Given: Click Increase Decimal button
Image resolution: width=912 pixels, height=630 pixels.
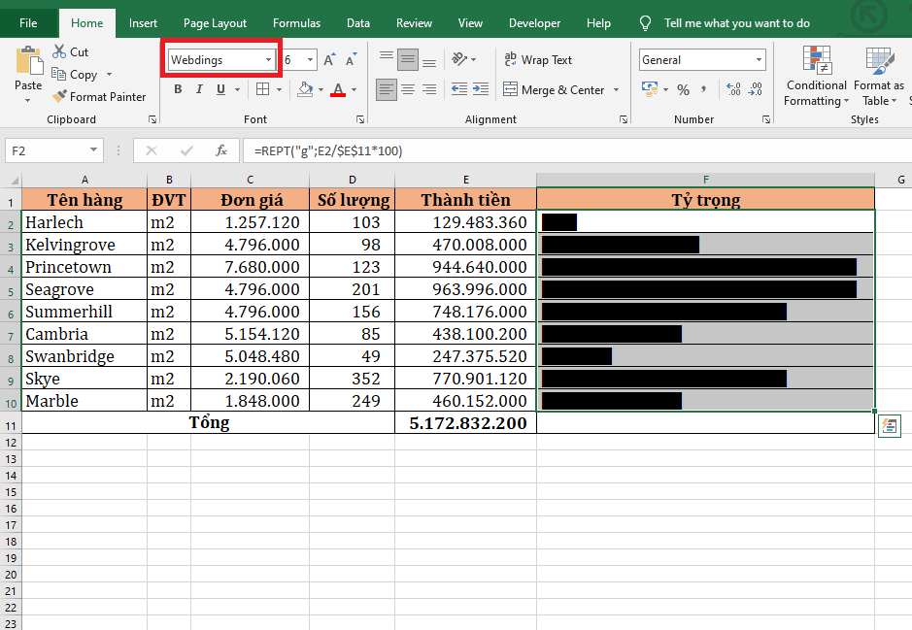Looking at the screenshot, I should coord(733,89).
